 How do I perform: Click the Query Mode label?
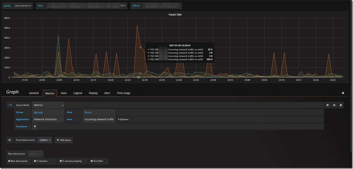(x=23, y=105)
